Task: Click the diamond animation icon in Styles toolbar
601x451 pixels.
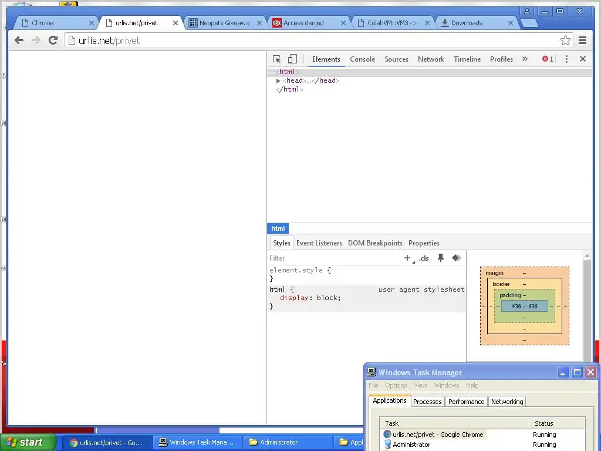Action: [x=456, y=258]
